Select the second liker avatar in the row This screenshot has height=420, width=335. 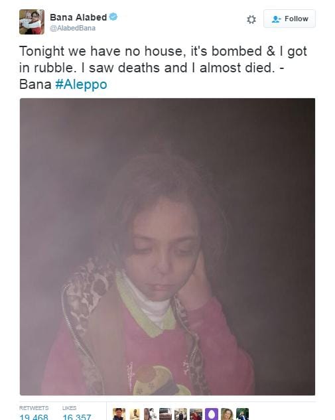pos(135,414)
